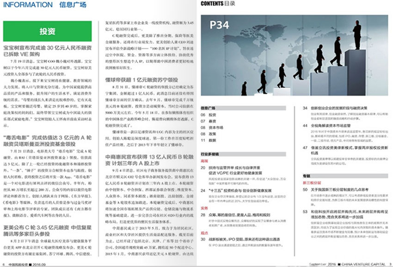The width and height of the screenshot is (393, 267).
Task: Click the green 投资 section banner
Action: [48, 31]
